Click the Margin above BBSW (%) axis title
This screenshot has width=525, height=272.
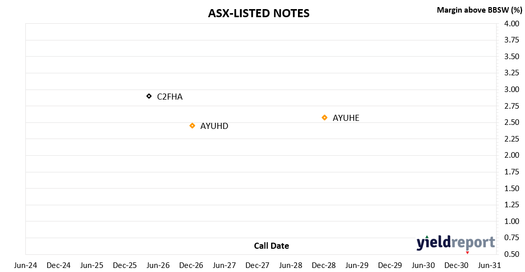coord(479,10)
